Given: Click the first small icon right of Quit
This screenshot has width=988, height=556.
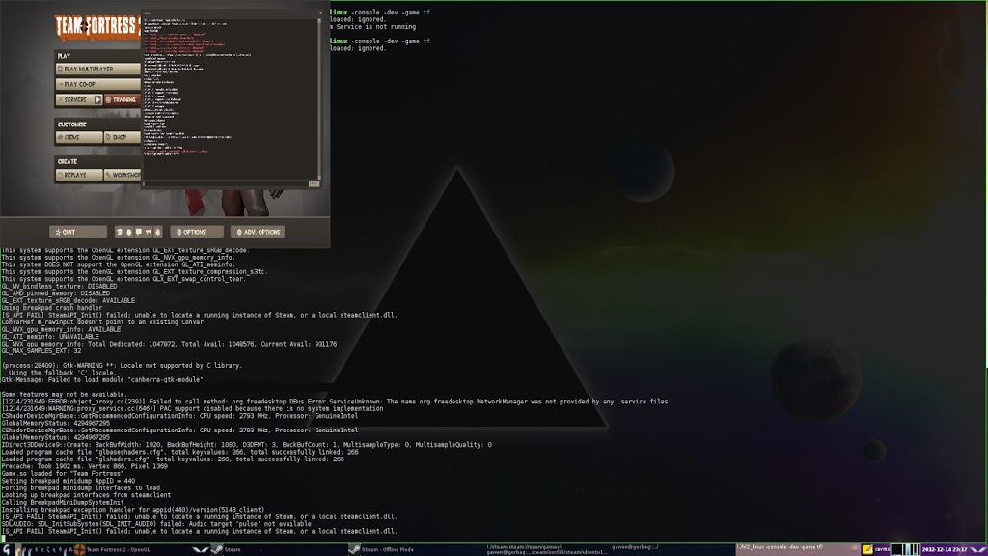Looking at the screenshot, I should point(119,232).
